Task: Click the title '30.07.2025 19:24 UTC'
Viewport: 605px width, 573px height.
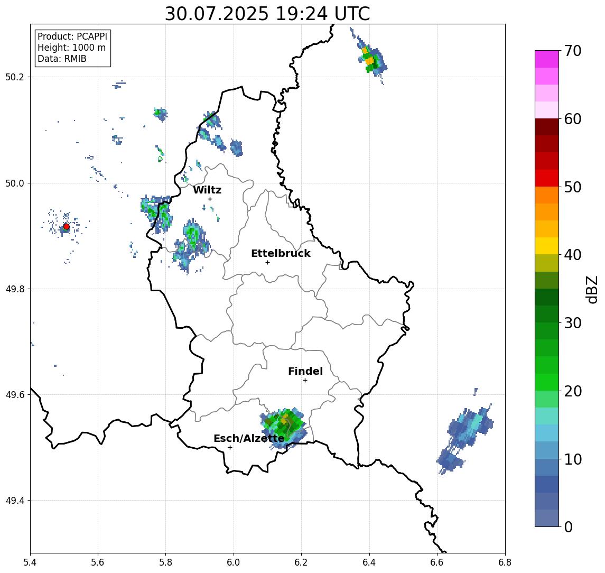Action: point(267,14)
